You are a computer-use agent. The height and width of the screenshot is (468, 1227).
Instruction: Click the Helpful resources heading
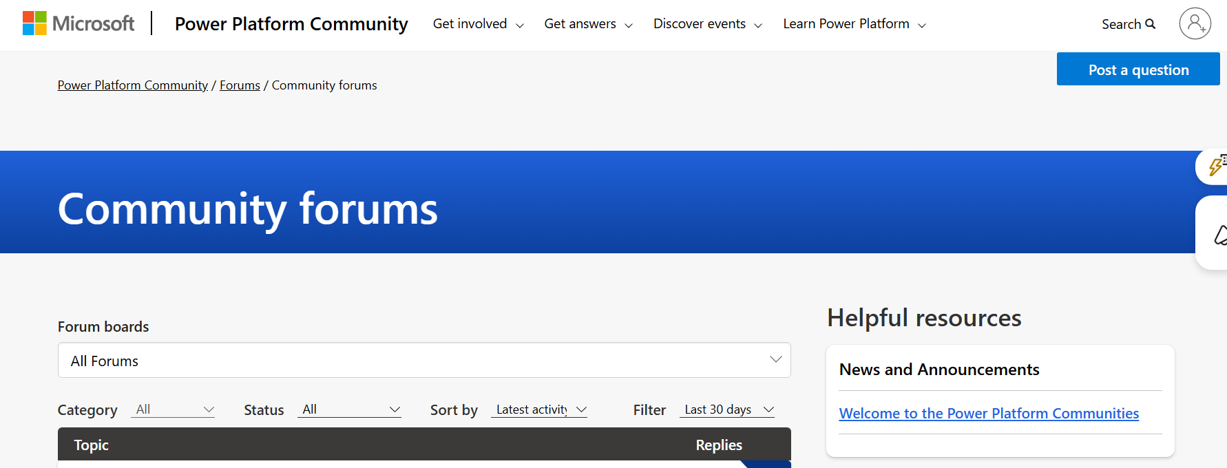pos(924,318)
